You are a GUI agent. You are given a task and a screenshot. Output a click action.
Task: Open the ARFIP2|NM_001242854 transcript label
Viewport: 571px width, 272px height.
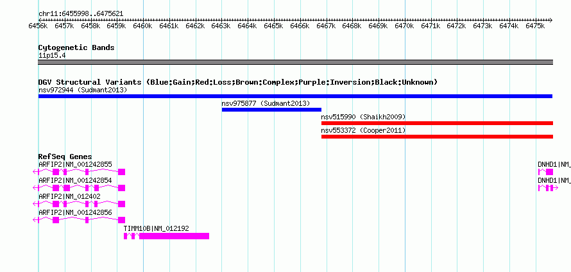point(75,181)
